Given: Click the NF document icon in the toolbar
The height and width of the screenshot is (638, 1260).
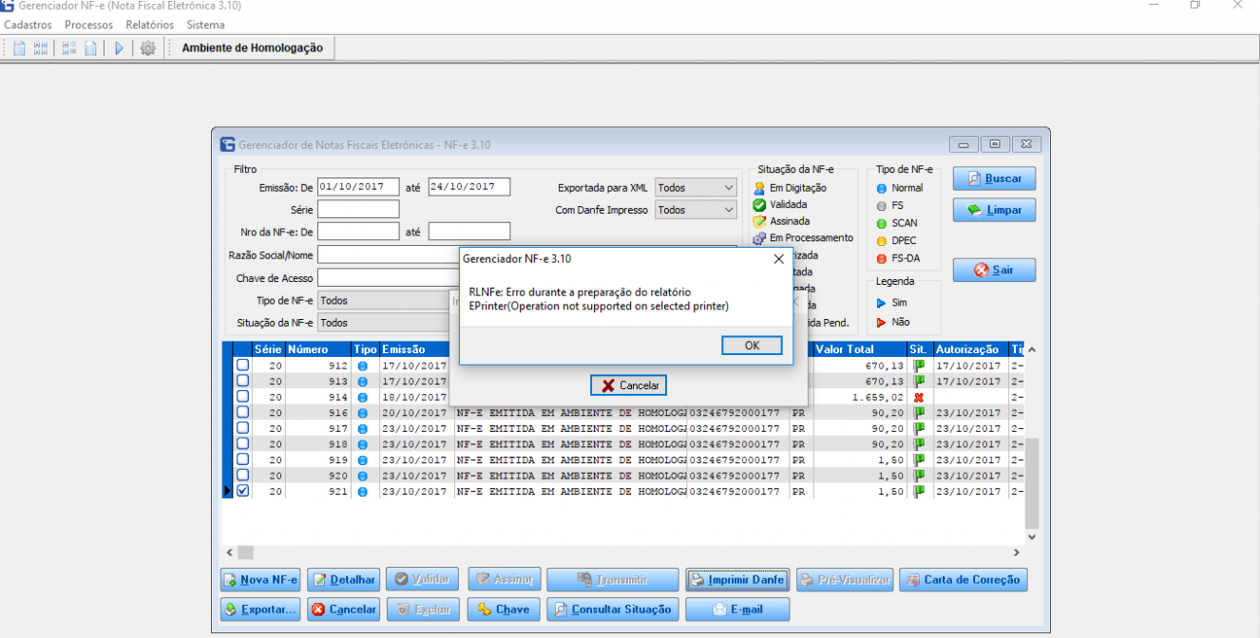Looking at the screenshot, I should (x=19, y=48).
